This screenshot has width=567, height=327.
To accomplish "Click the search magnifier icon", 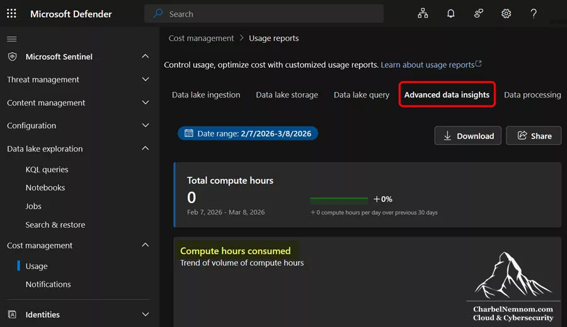I will pyautogui.click(x=157, y=14).
